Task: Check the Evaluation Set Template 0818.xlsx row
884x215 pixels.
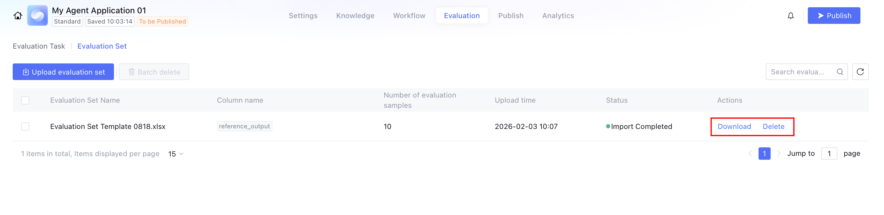Action: [x=25, y=126]
